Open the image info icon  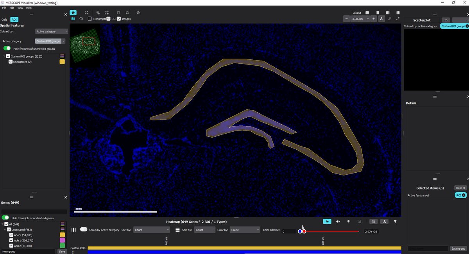click(x=81, y=19)
